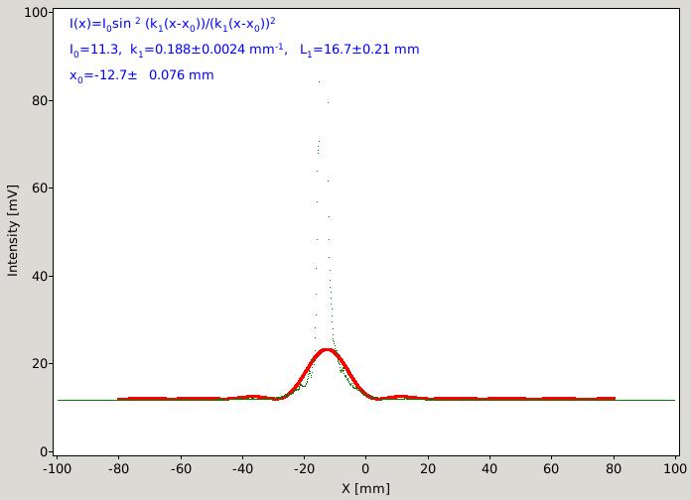Click the x0=-12.7±0.076 mm annotation
This screenshot has height=500, width=691.
click(141, 75)
